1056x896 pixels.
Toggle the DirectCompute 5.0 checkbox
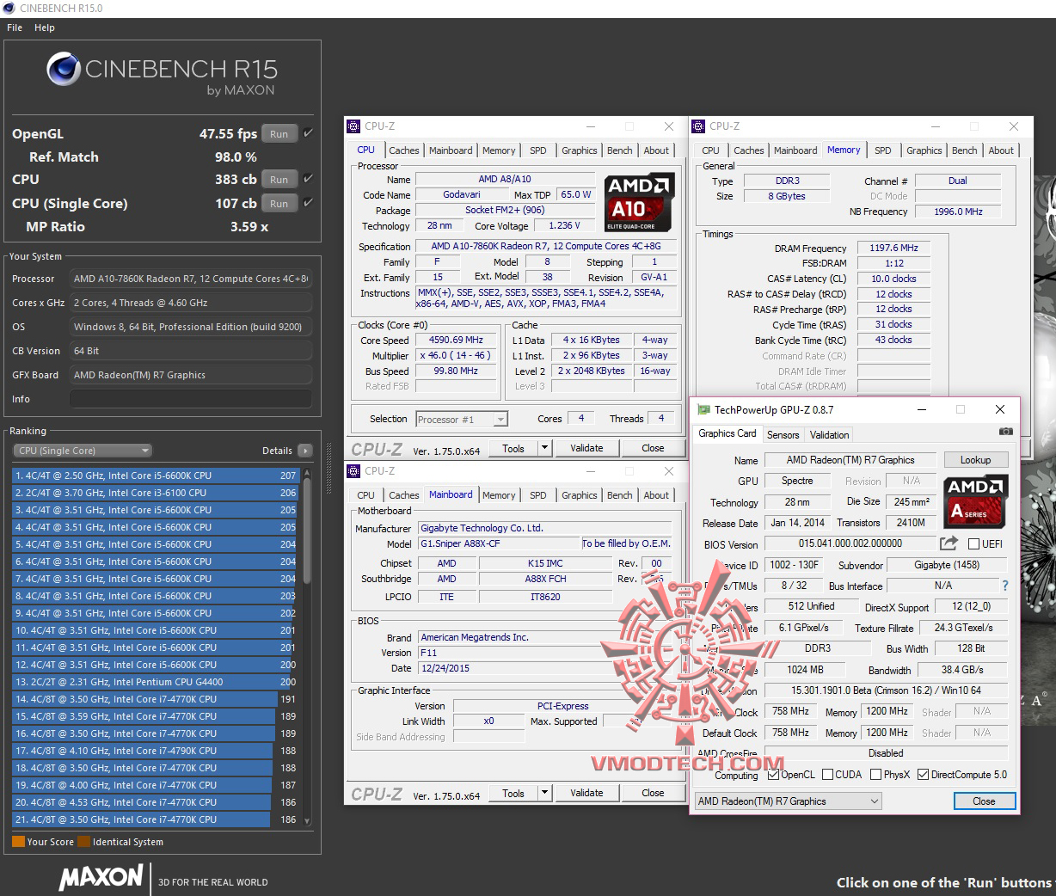(923, 775)
